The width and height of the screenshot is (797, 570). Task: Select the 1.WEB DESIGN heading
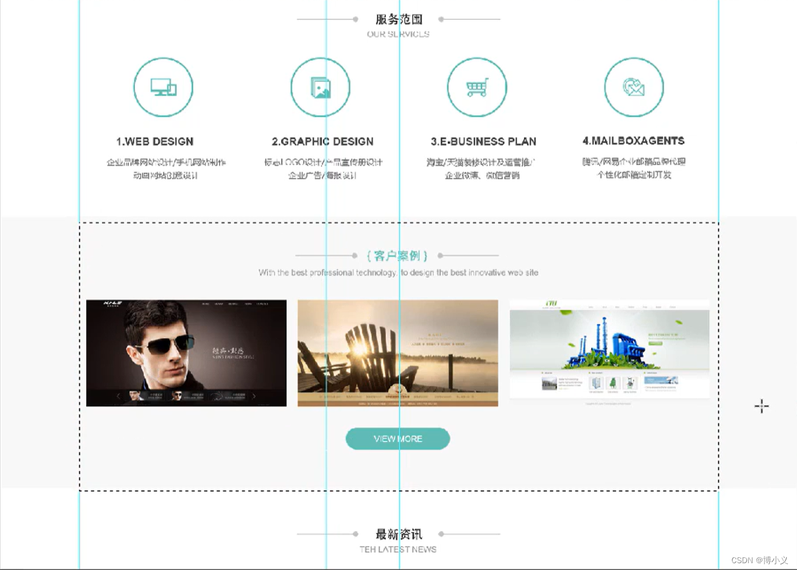pos(155,141)
